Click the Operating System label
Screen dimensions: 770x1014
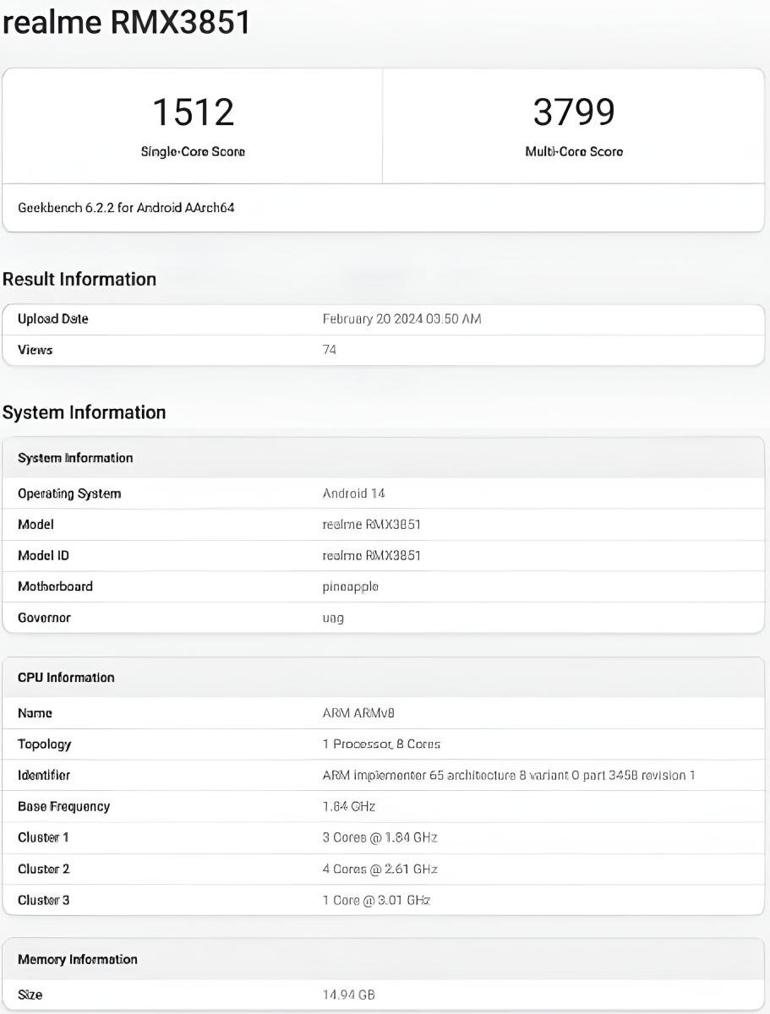(69, 493)
